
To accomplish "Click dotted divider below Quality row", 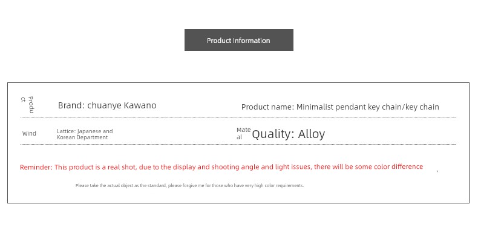I will pyautogui.click(x=238, y=144).
